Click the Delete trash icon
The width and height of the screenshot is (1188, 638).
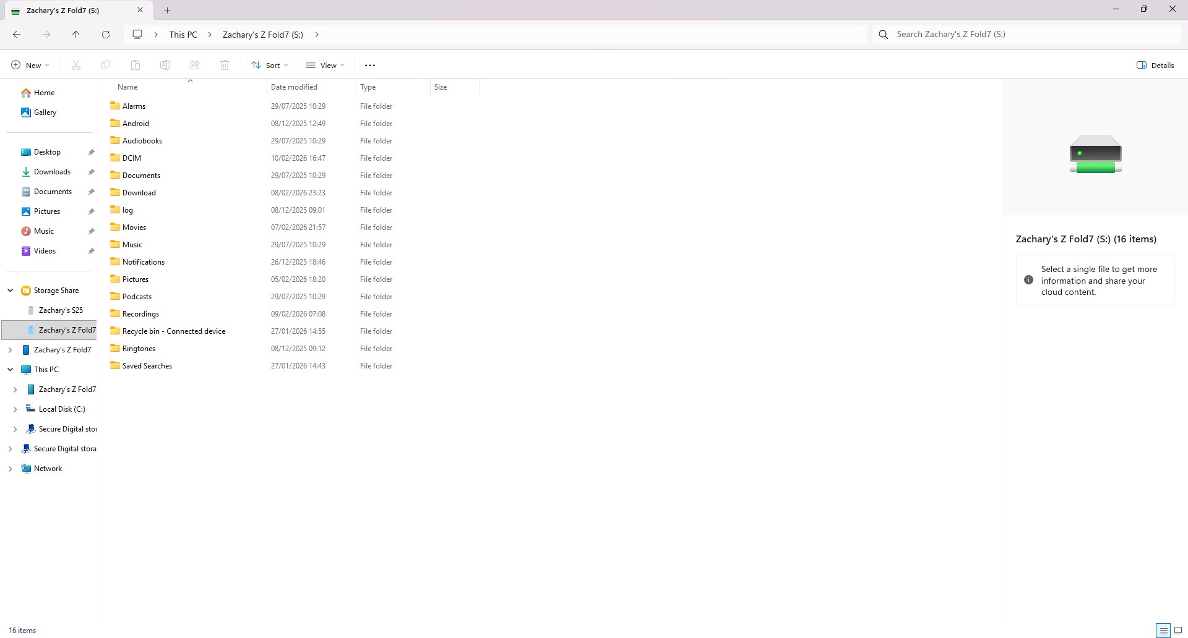coord(225,65)
